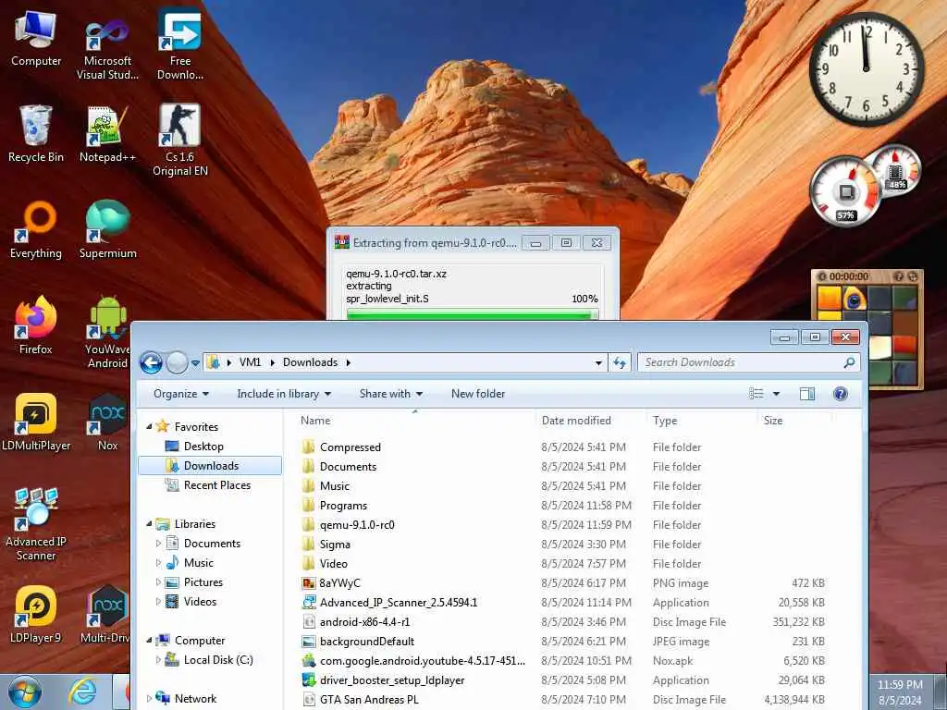Open Microsoft Visual Studio shortcut
Viewport: 947px width, 710px height.
[107, 48]
